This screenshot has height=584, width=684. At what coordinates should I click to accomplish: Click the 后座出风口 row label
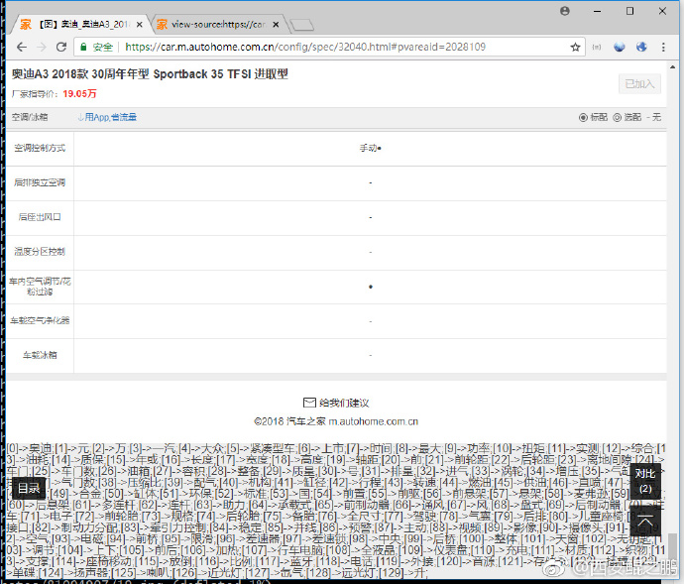(x=40, y=217)
